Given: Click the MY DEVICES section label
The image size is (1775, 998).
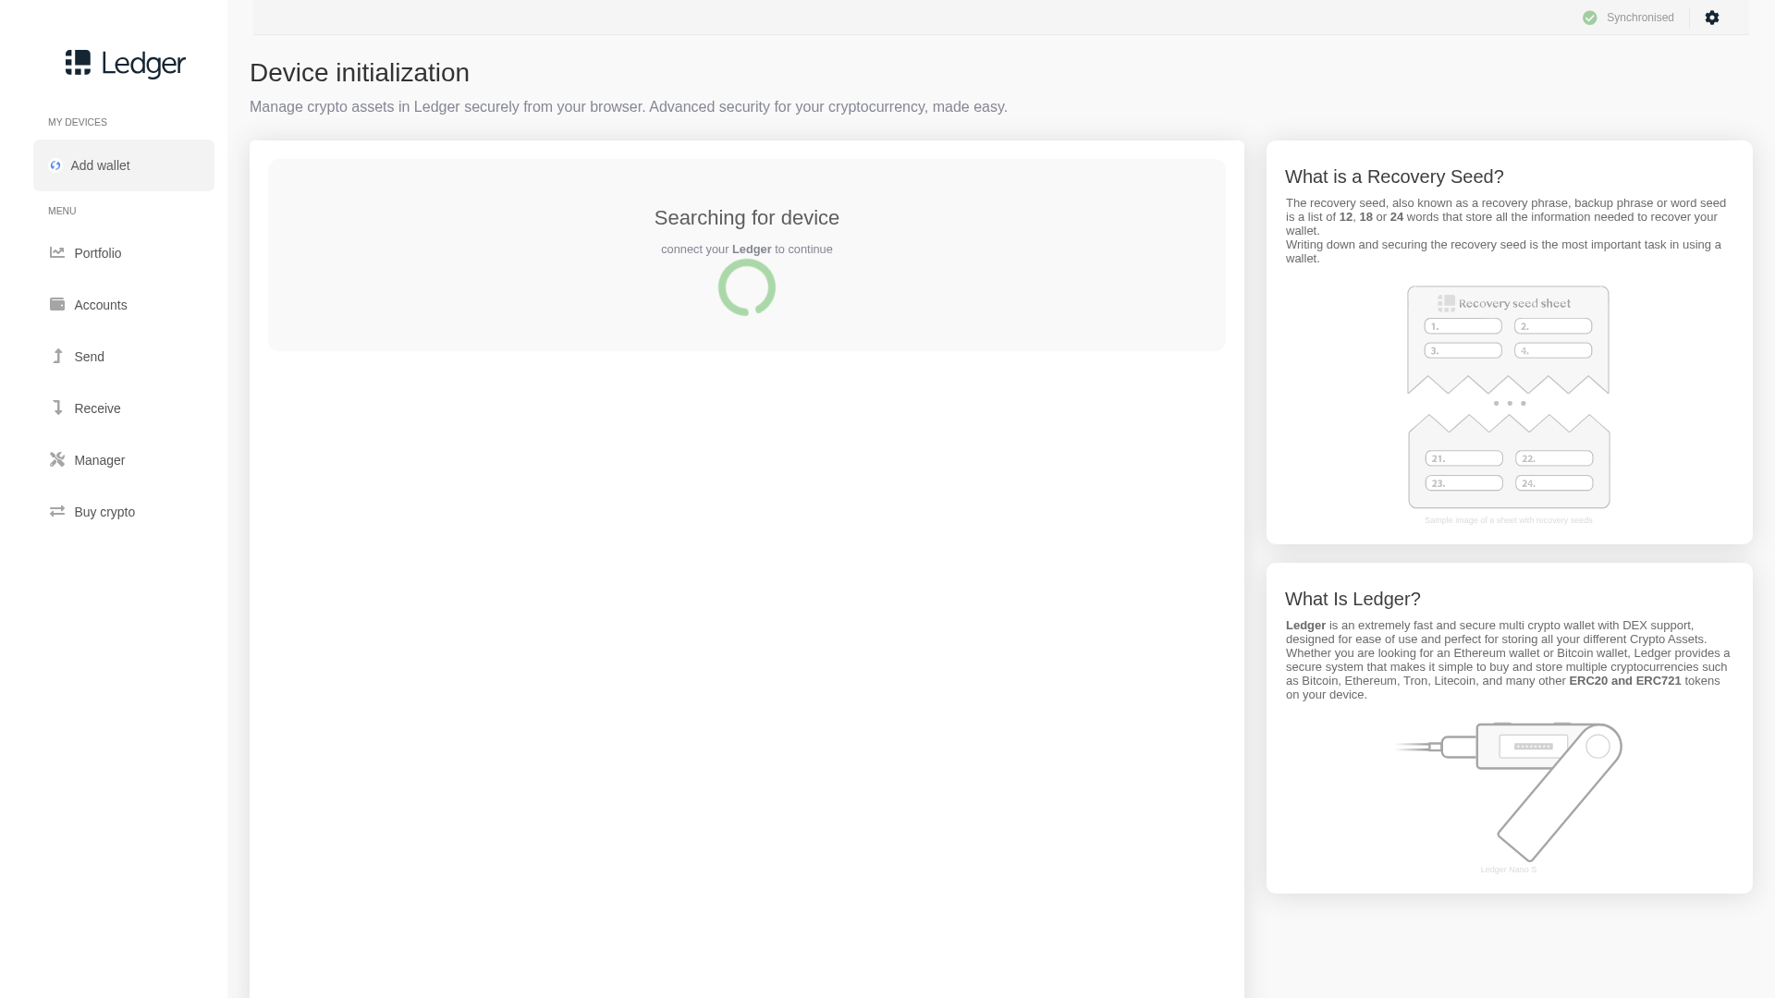Looking at the screenshot, I should click(78, 122).
